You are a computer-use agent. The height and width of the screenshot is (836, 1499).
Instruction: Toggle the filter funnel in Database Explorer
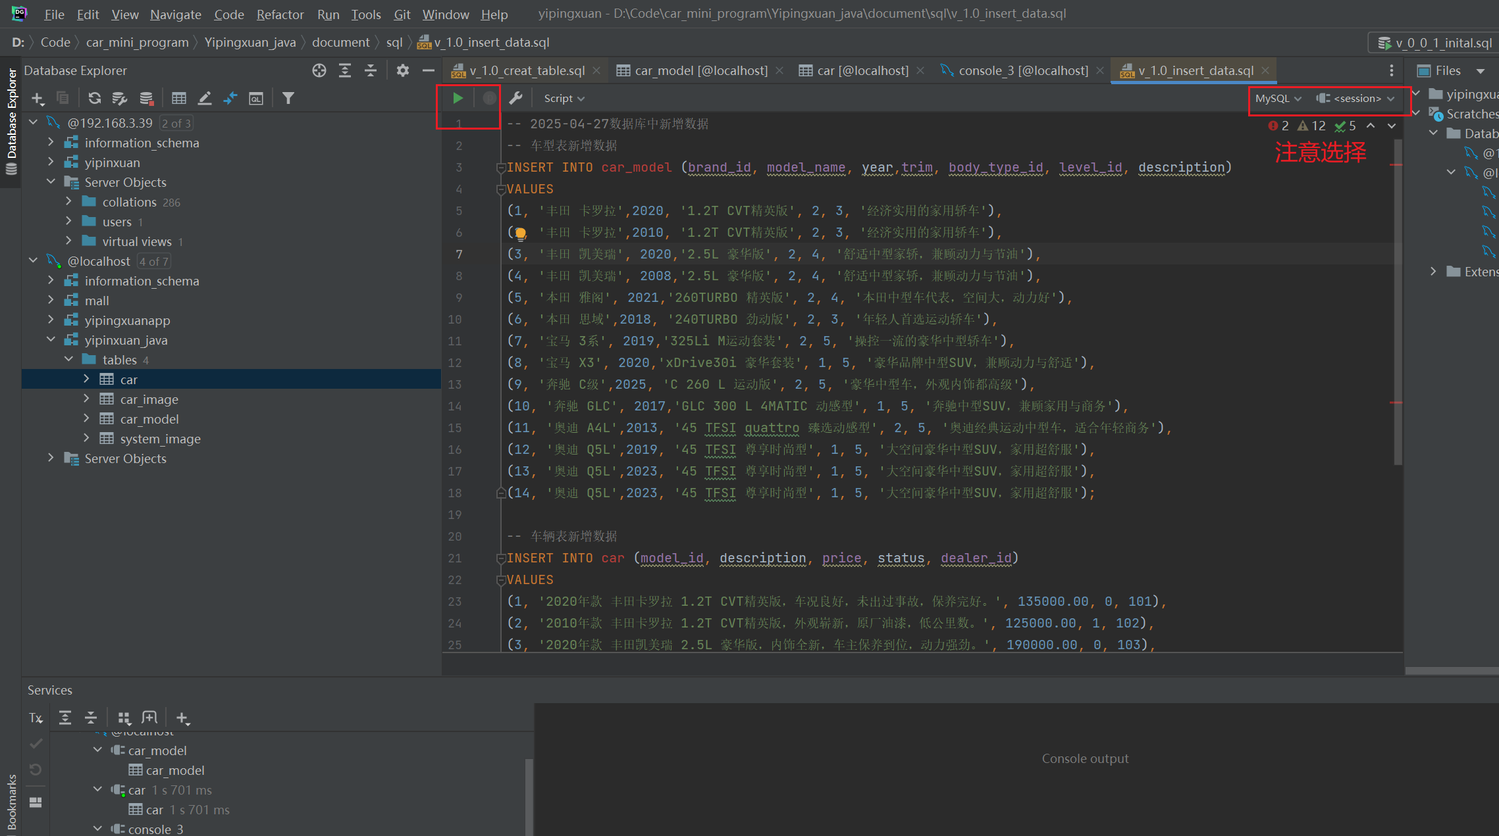tap(288, 98)
